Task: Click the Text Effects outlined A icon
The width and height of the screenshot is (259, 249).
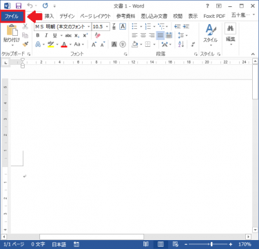Action: pos(38,44)
